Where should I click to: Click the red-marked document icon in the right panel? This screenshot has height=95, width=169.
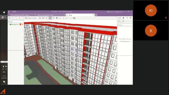(x=130, y=18)
